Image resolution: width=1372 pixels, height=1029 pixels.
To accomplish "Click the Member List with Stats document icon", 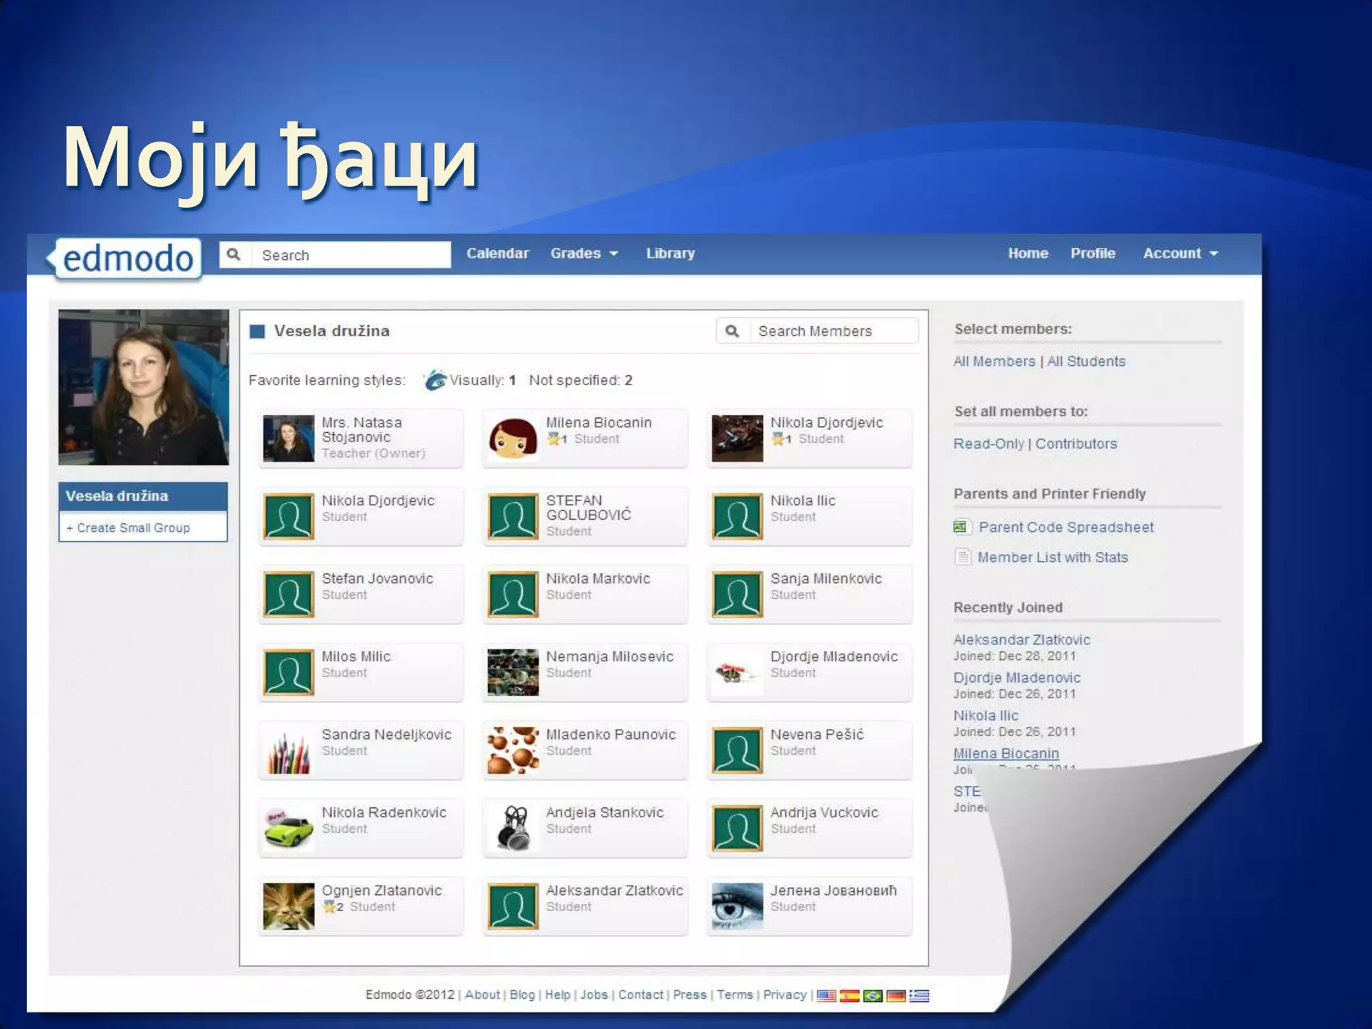I will 963,557.
